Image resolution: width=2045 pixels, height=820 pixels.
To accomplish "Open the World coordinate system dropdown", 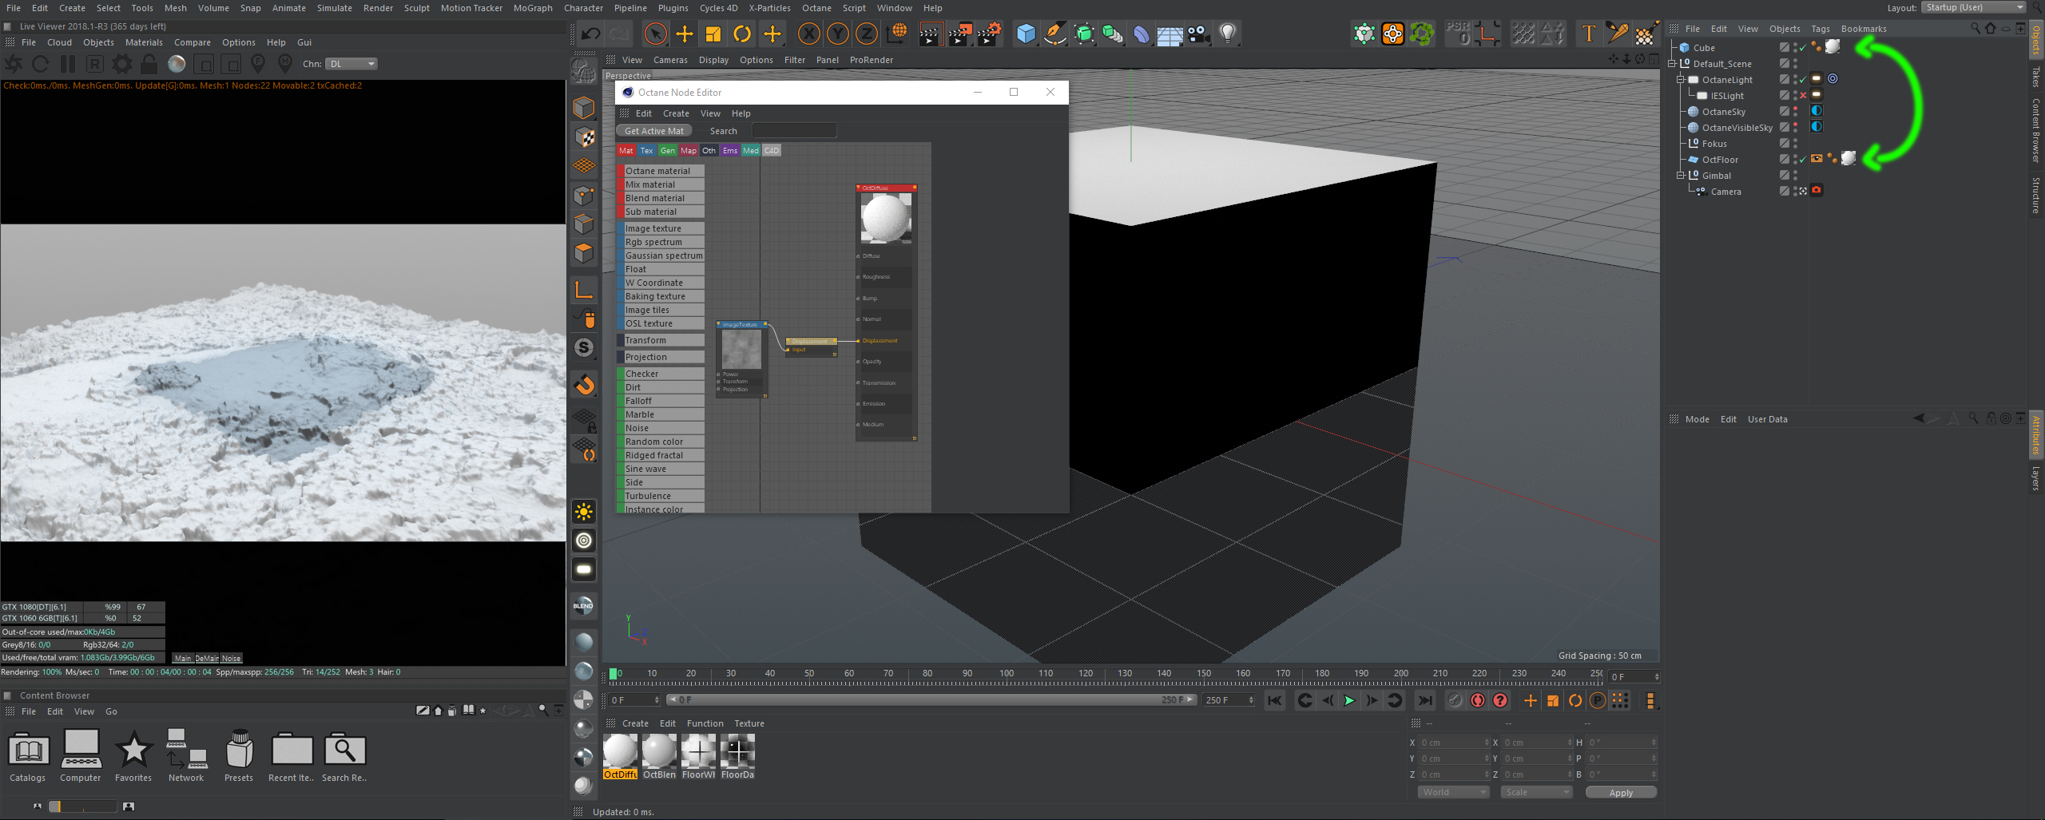I will pos(1453,792).
